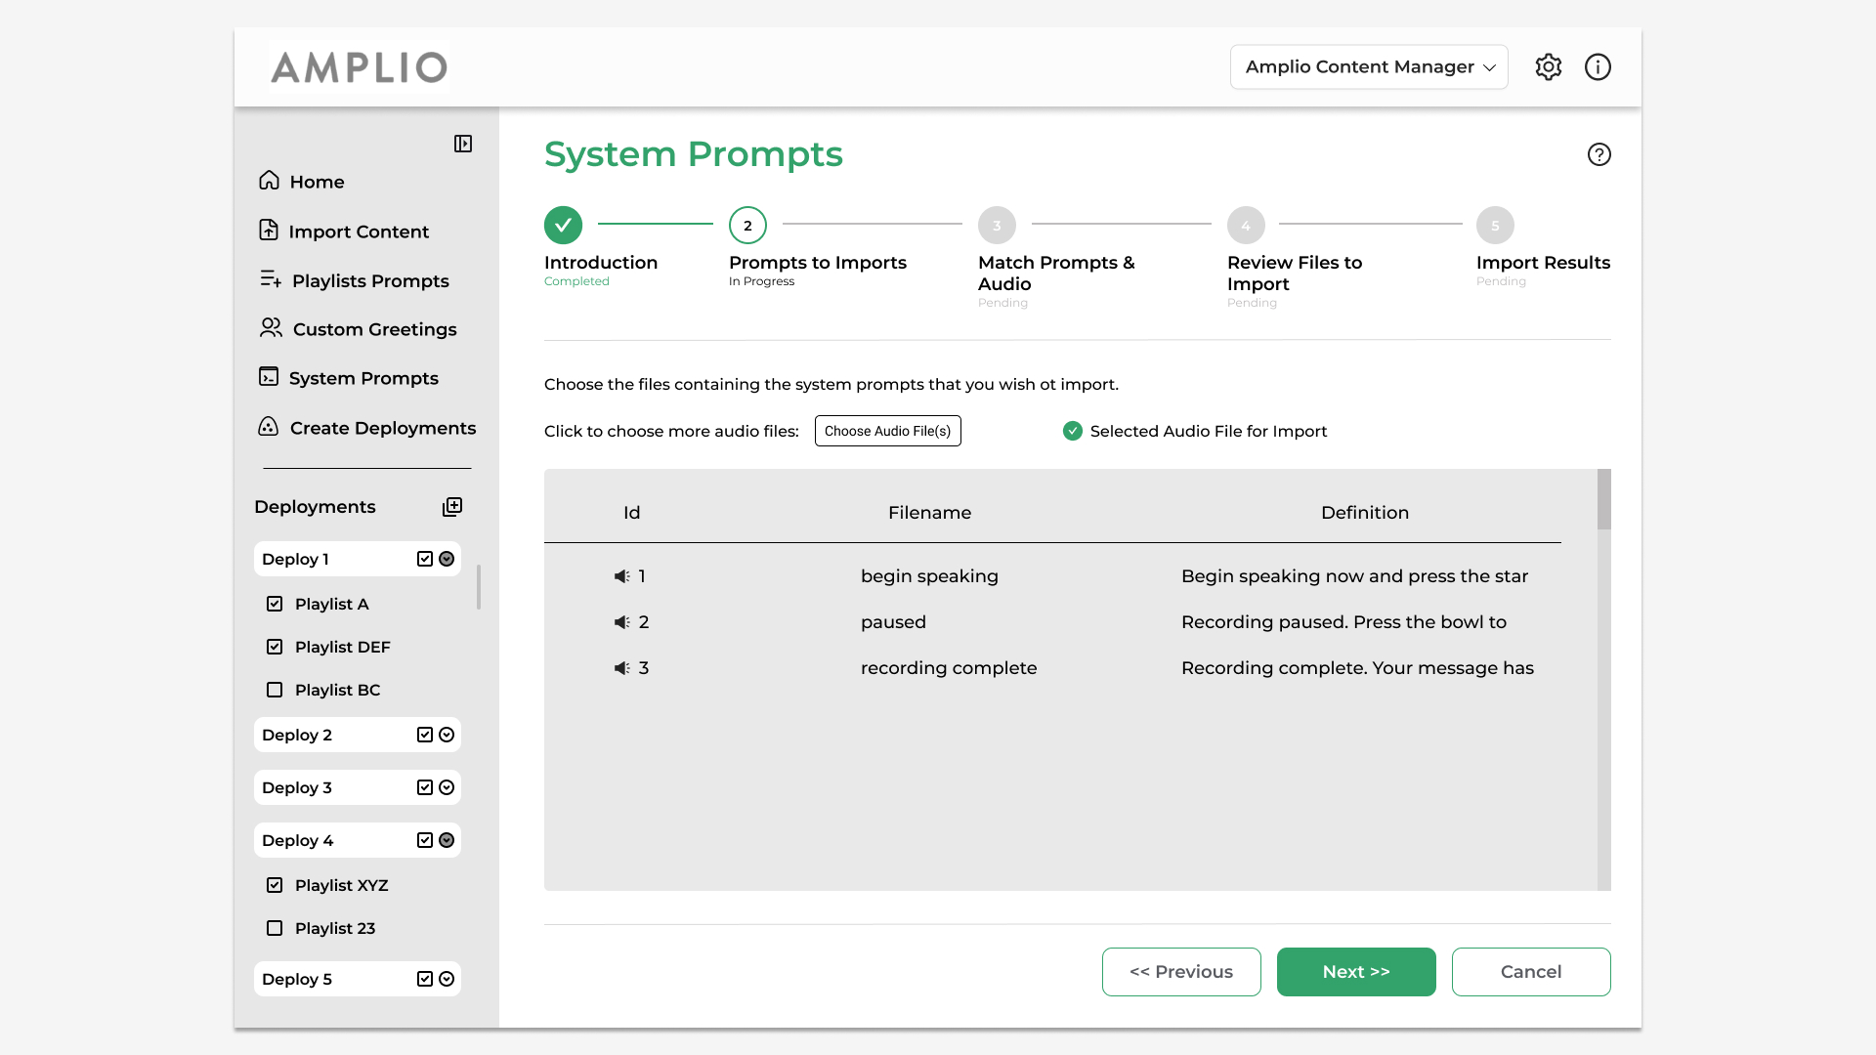Screen dimensions: 1876x1055
Task: Click step 2 Prompts to Imports circle
Action: (x=747, y=225)
